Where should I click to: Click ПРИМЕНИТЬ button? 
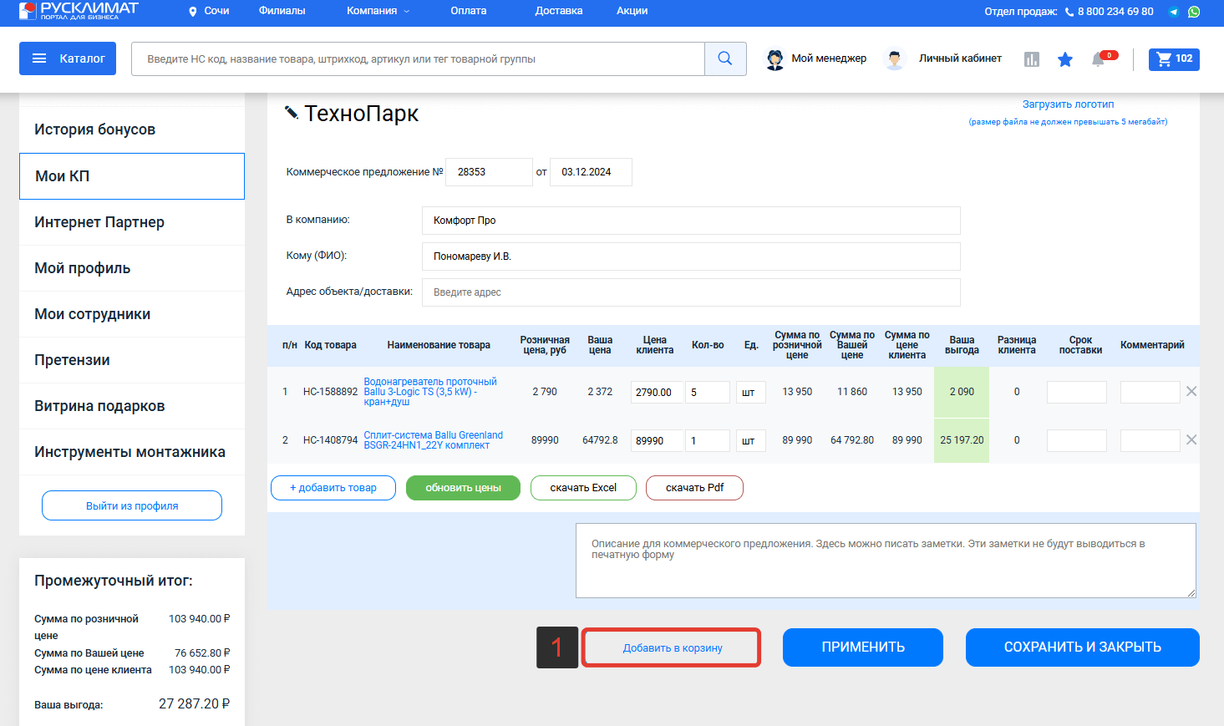[863, 647]
